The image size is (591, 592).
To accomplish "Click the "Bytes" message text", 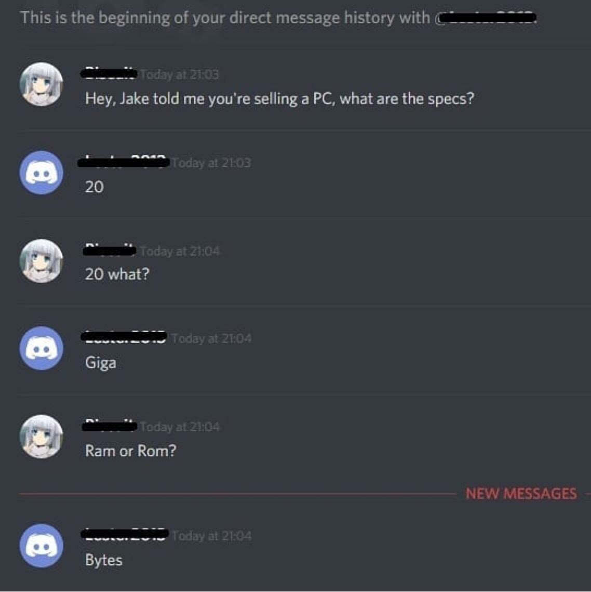I will 104,560.
